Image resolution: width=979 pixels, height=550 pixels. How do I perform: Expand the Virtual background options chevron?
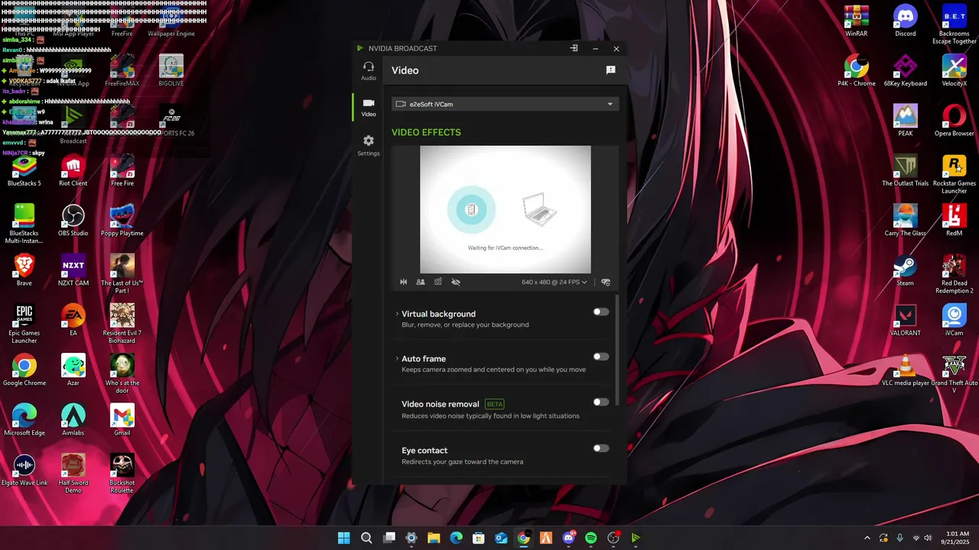(397, 314)
